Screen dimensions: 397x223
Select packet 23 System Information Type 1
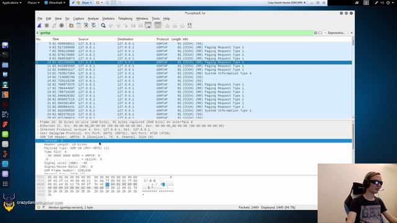[x=194, y=110]
